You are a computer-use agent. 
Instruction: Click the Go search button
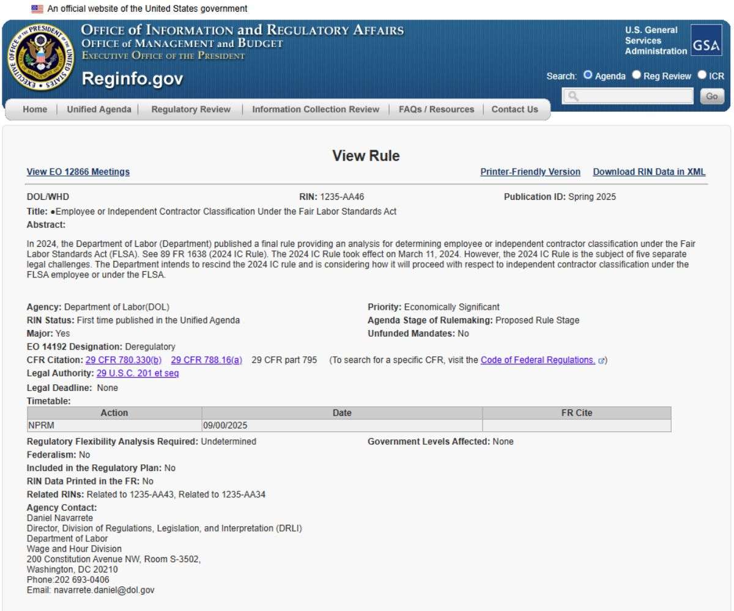[711, 97]
